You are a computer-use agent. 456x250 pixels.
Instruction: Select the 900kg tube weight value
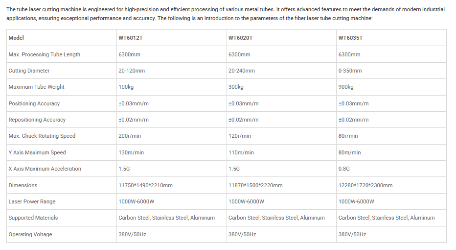pos(346,87)
